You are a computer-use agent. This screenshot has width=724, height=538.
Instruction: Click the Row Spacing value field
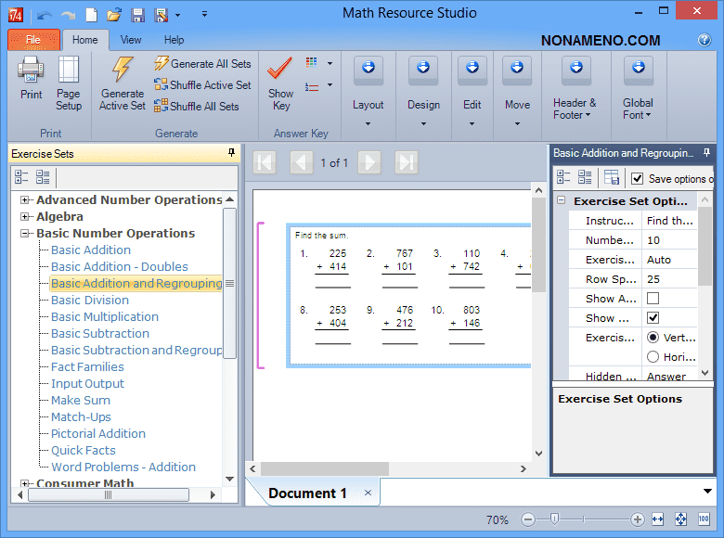click(675, 279)
